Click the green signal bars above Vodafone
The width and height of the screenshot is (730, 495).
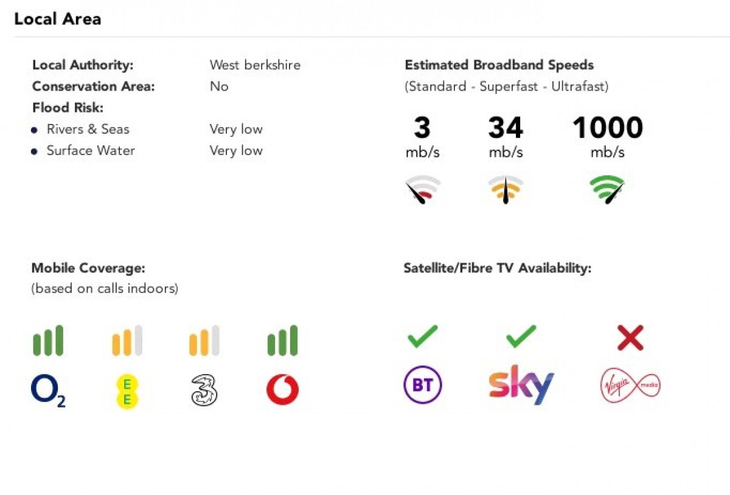point(282,341)
